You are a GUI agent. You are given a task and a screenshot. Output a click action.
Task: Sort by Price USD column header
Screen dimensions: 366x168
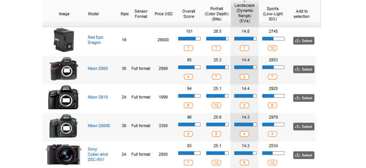(x=164, y=14)
